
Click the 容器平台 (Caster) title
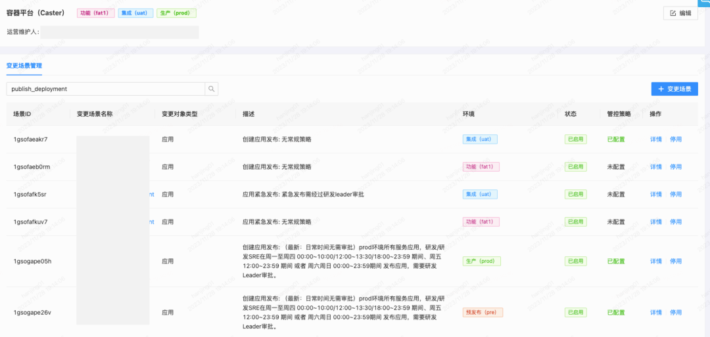35,13
